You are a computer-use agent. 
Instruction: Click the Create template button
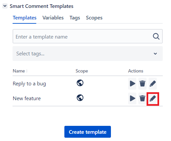tap(87, 132)
